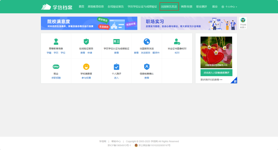Click 申请 under 在线验证报告
This screenshot has height=150, width=278.
(90, 53)
